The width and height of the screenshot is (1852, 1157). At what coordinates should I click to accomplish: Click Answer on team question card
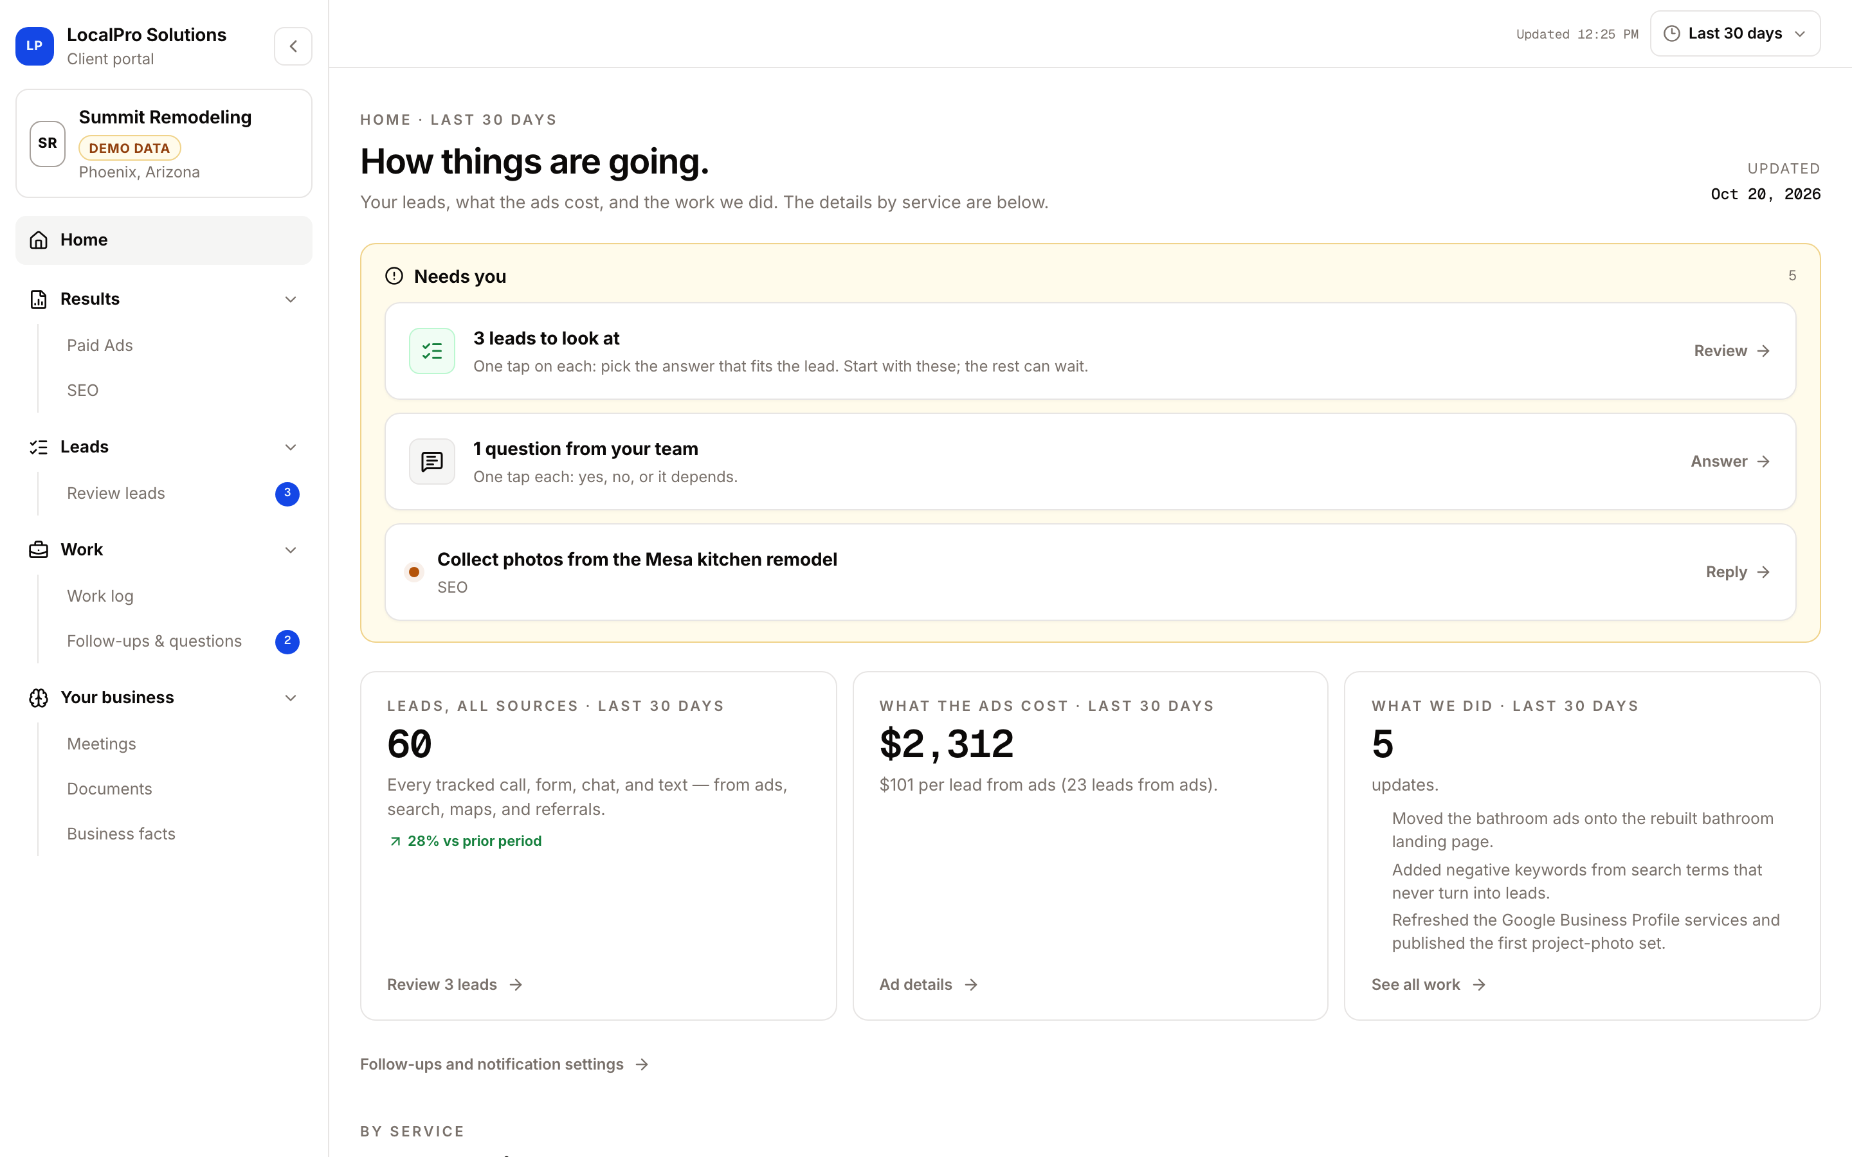[x=1730, y=462]
